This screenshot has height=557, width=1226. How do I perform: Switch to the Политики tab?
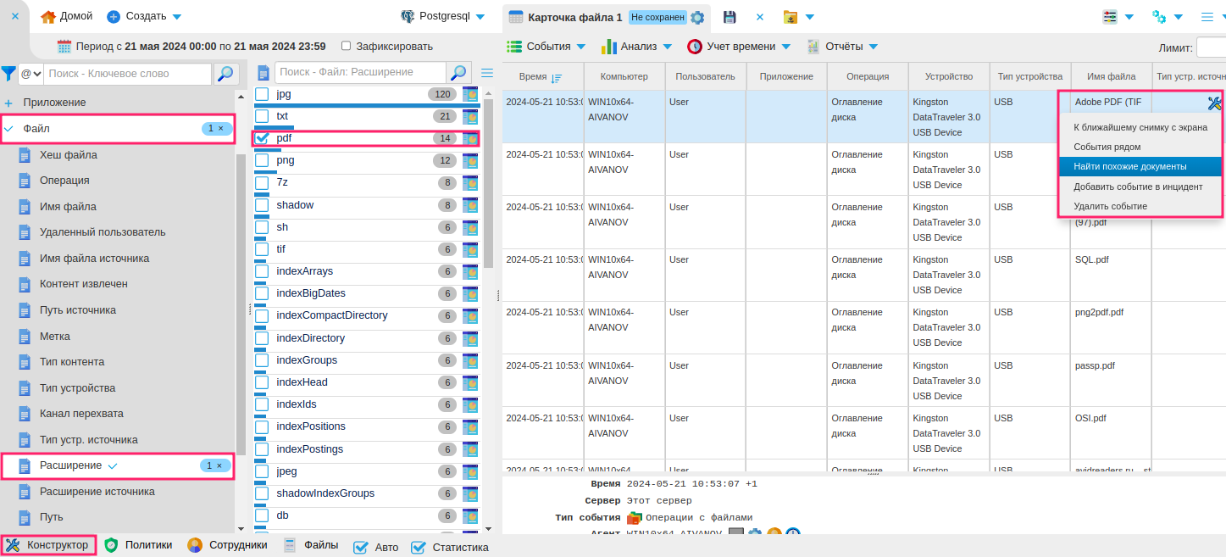point(138,545)
